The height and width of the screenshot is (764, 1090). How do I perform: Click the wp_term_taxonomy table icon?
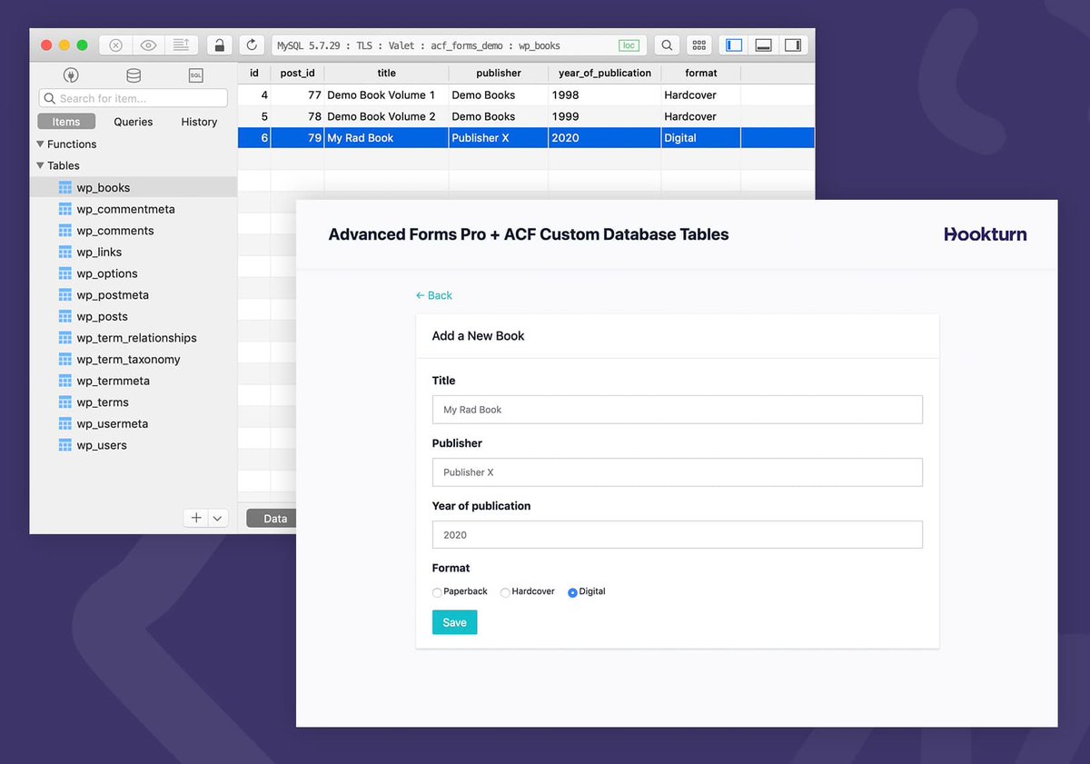[x=65, y=360]
